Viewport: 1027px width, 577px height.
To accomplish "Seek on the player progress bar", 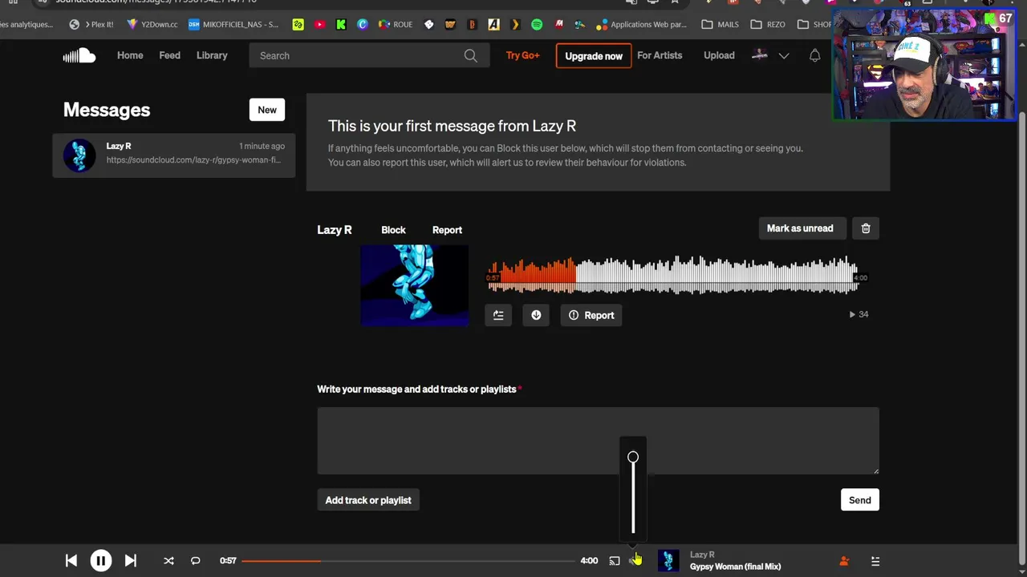I will point(409,561).
